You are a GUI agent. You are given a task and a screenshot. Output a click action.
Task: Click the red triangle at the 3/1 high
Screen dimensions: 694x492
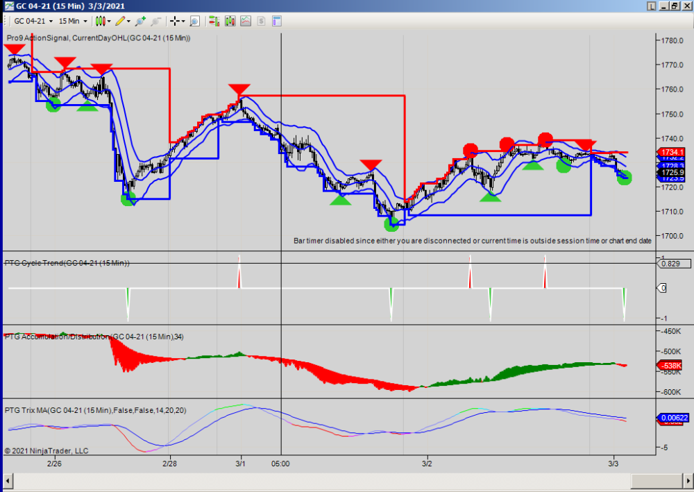click(x=239, y=89)
